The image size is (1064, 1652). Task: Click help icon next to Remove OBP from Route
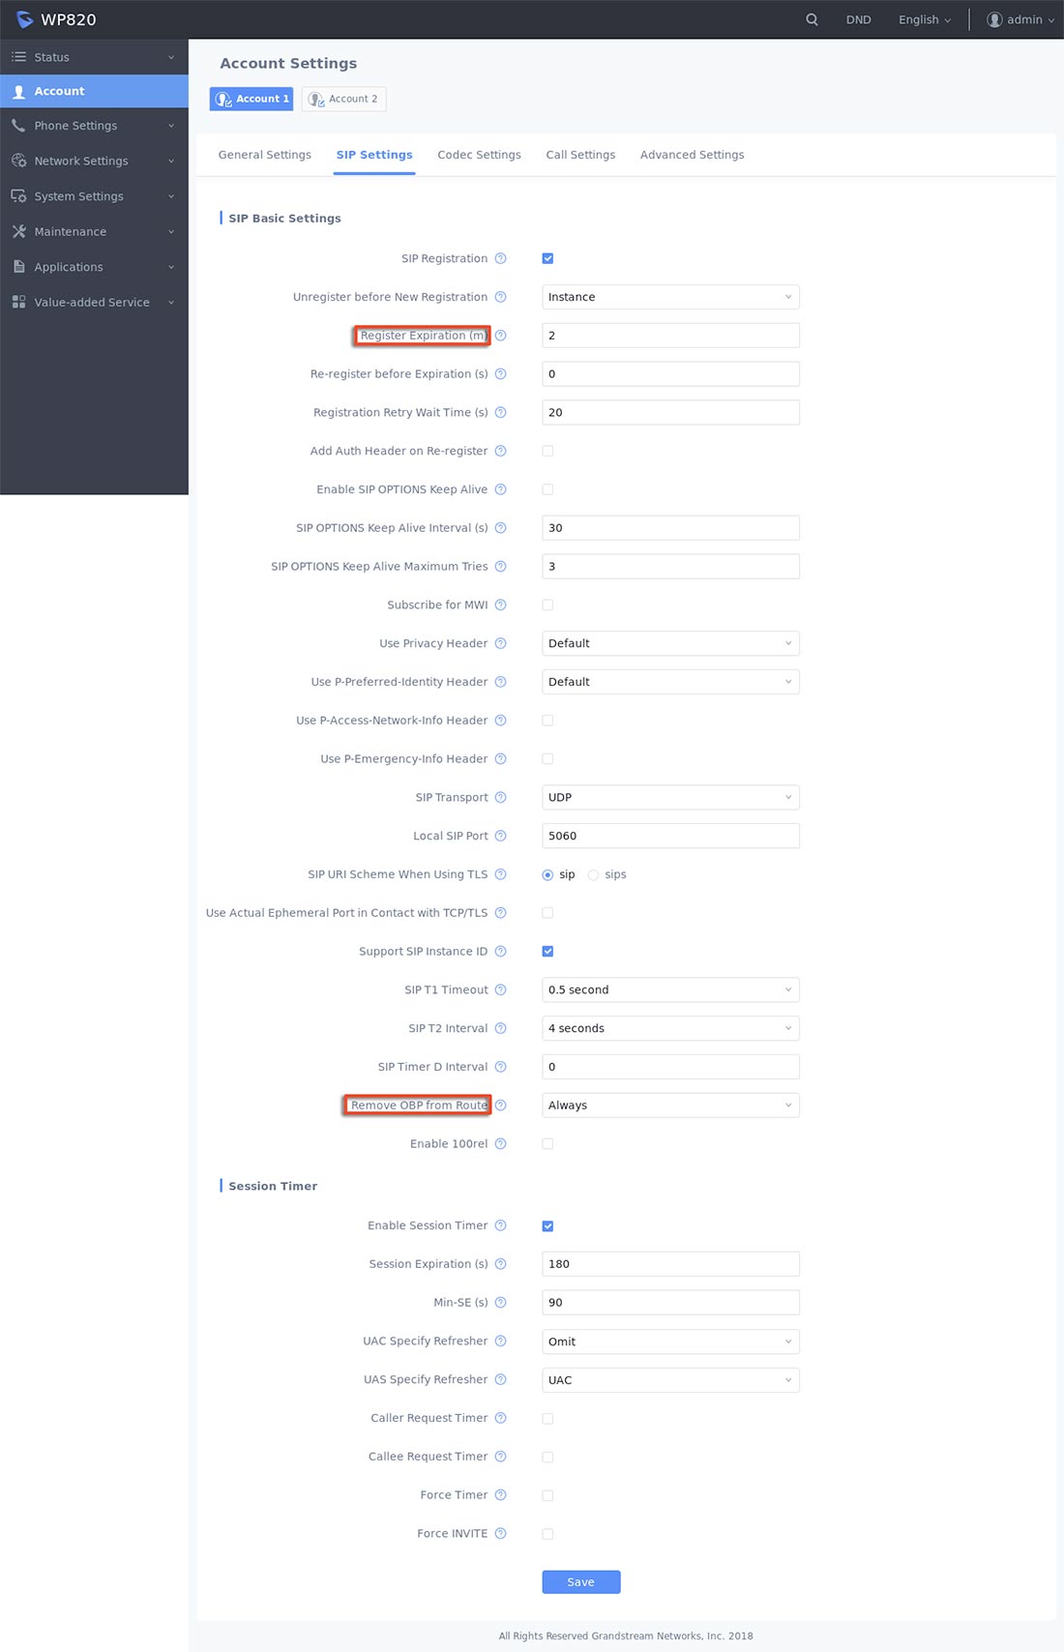500,1105
